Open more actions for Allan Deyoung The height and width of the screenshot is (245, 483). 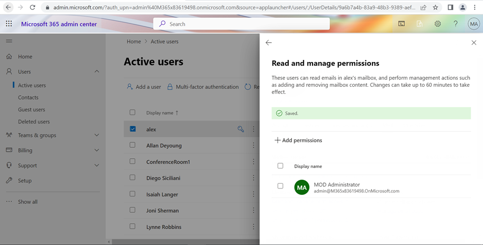pos(254,145)
